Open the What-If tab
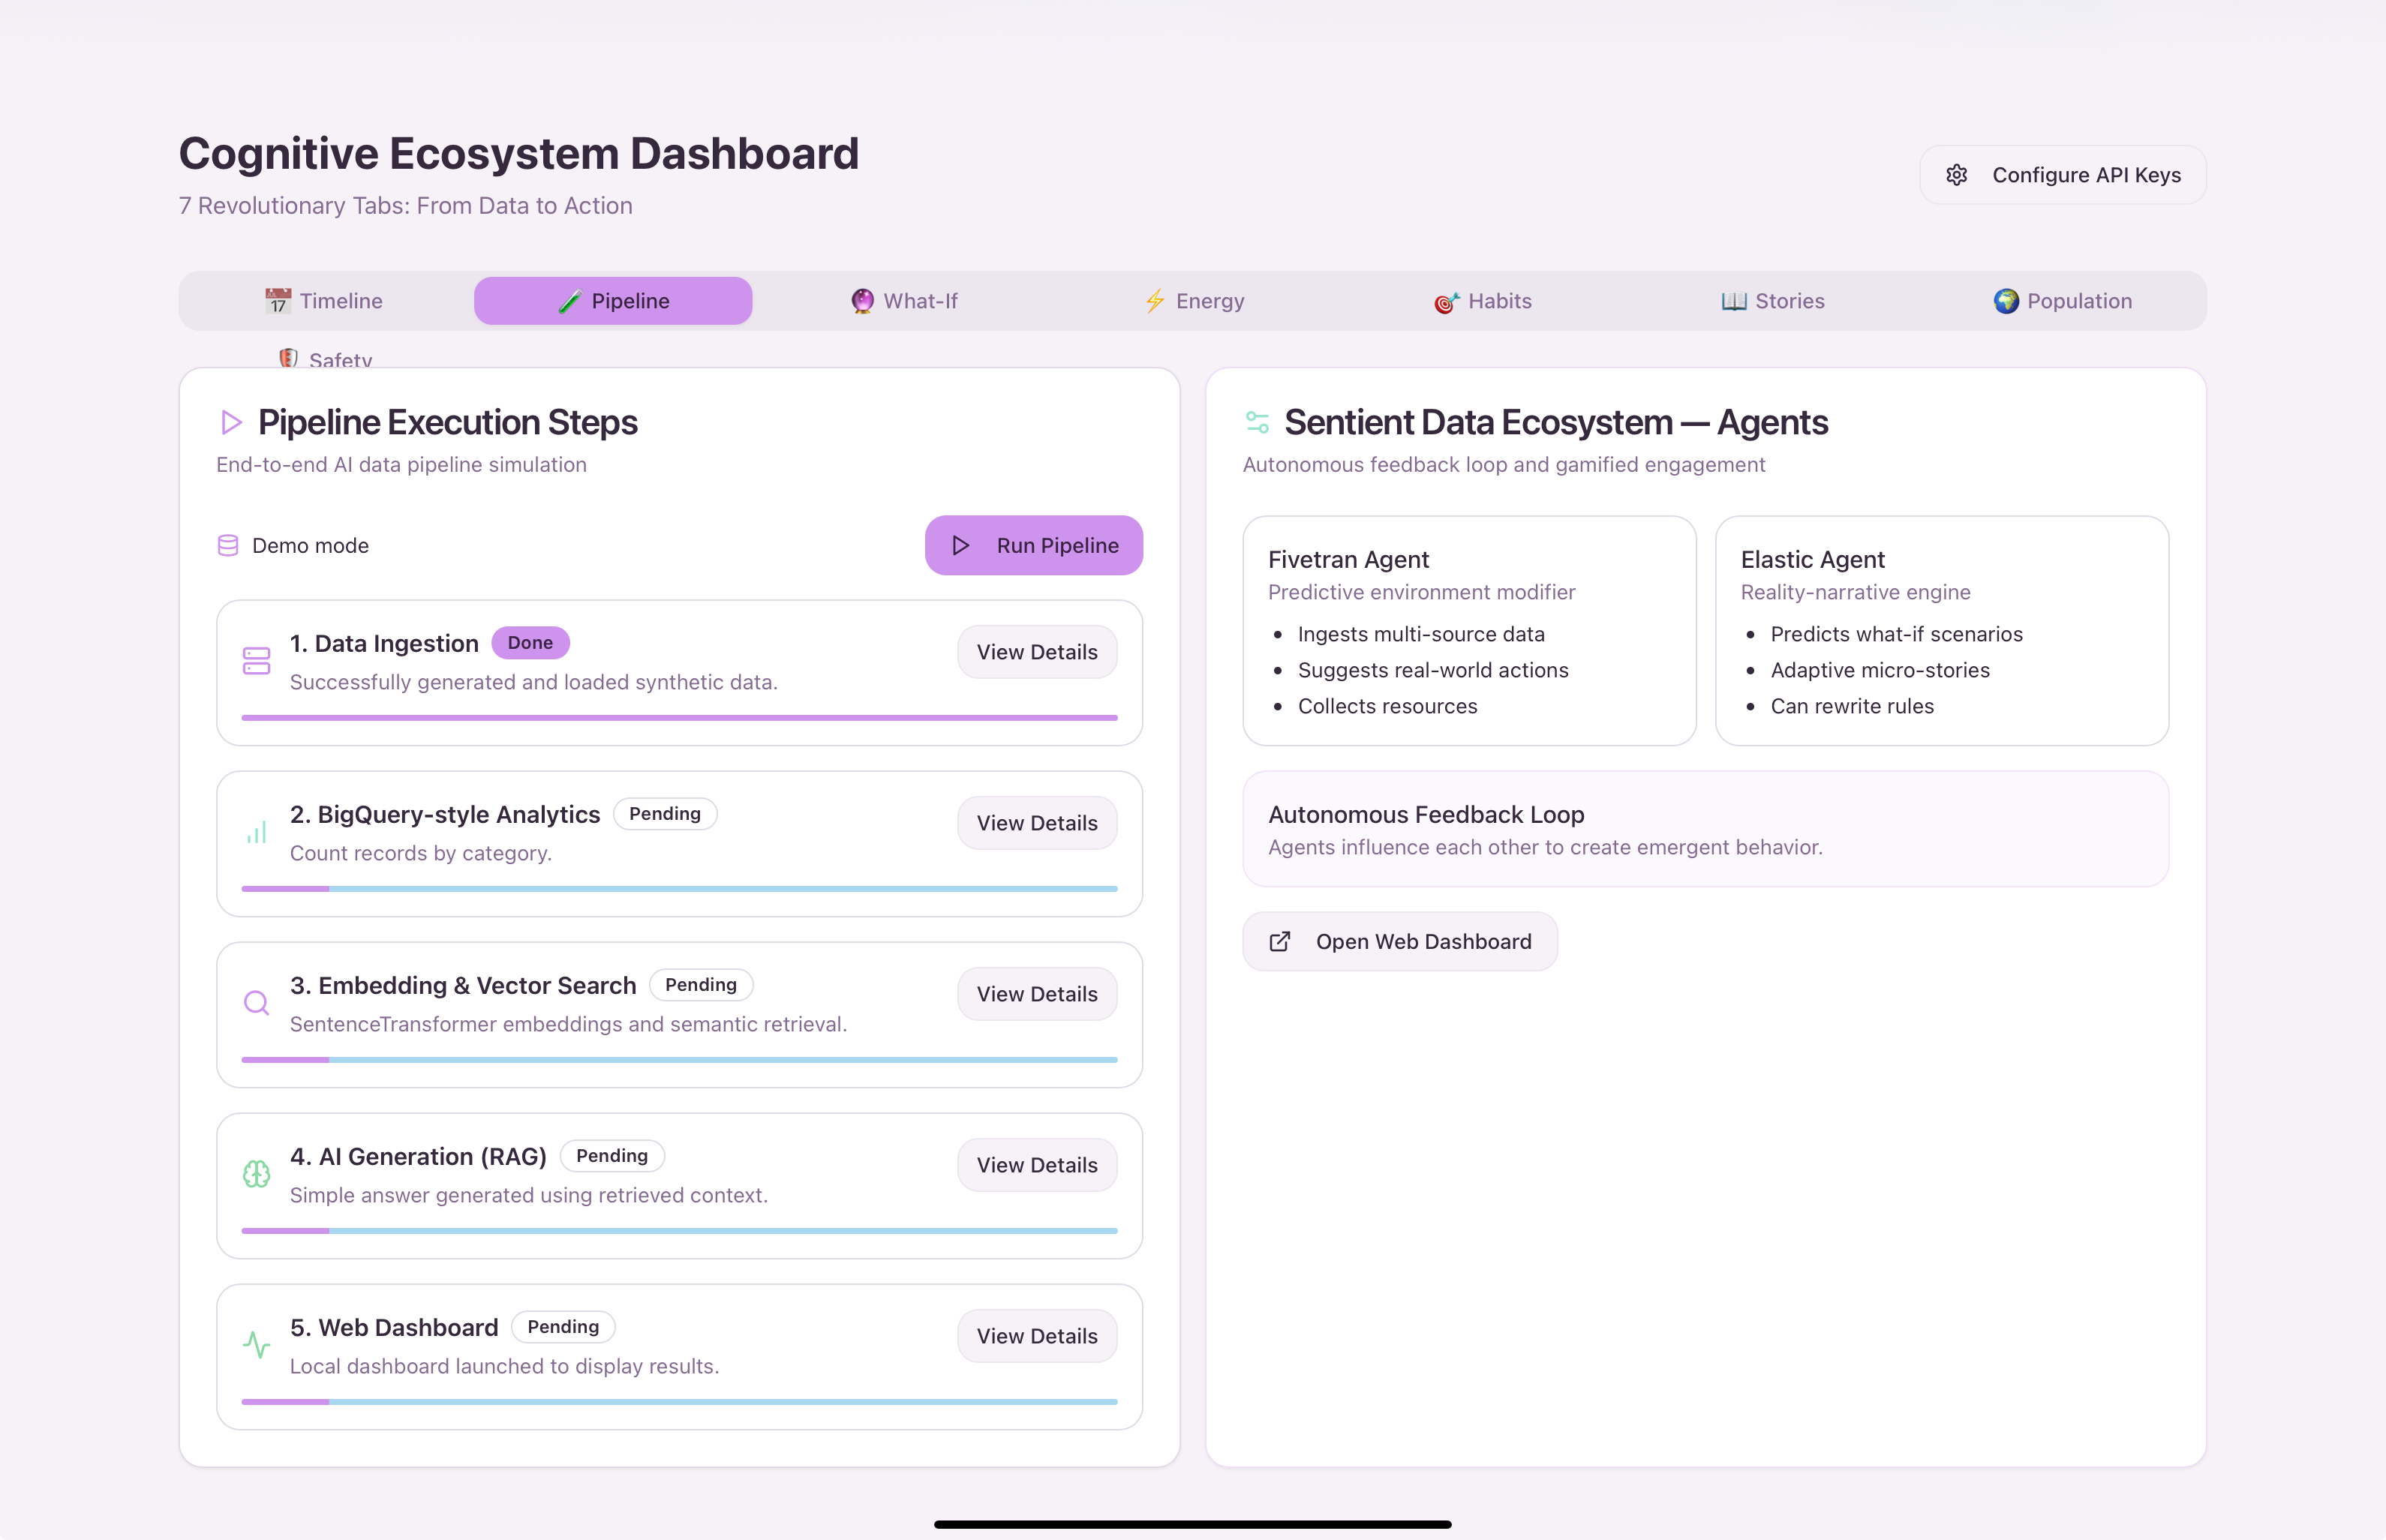Screen dimensions: 2386x1540 pyautogui.click(x=903, y=301)
